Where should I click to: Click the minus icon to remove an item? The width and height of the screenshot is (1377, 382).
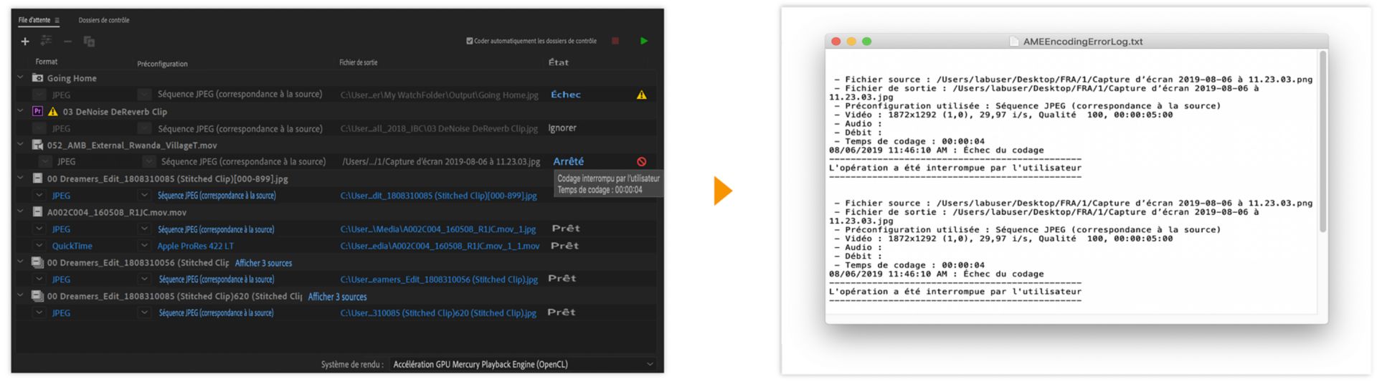[67, 42]
